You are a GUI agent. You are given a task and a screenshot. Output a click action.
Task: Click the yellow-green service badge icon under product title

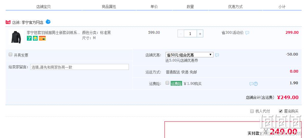click(x=35, y=38)
